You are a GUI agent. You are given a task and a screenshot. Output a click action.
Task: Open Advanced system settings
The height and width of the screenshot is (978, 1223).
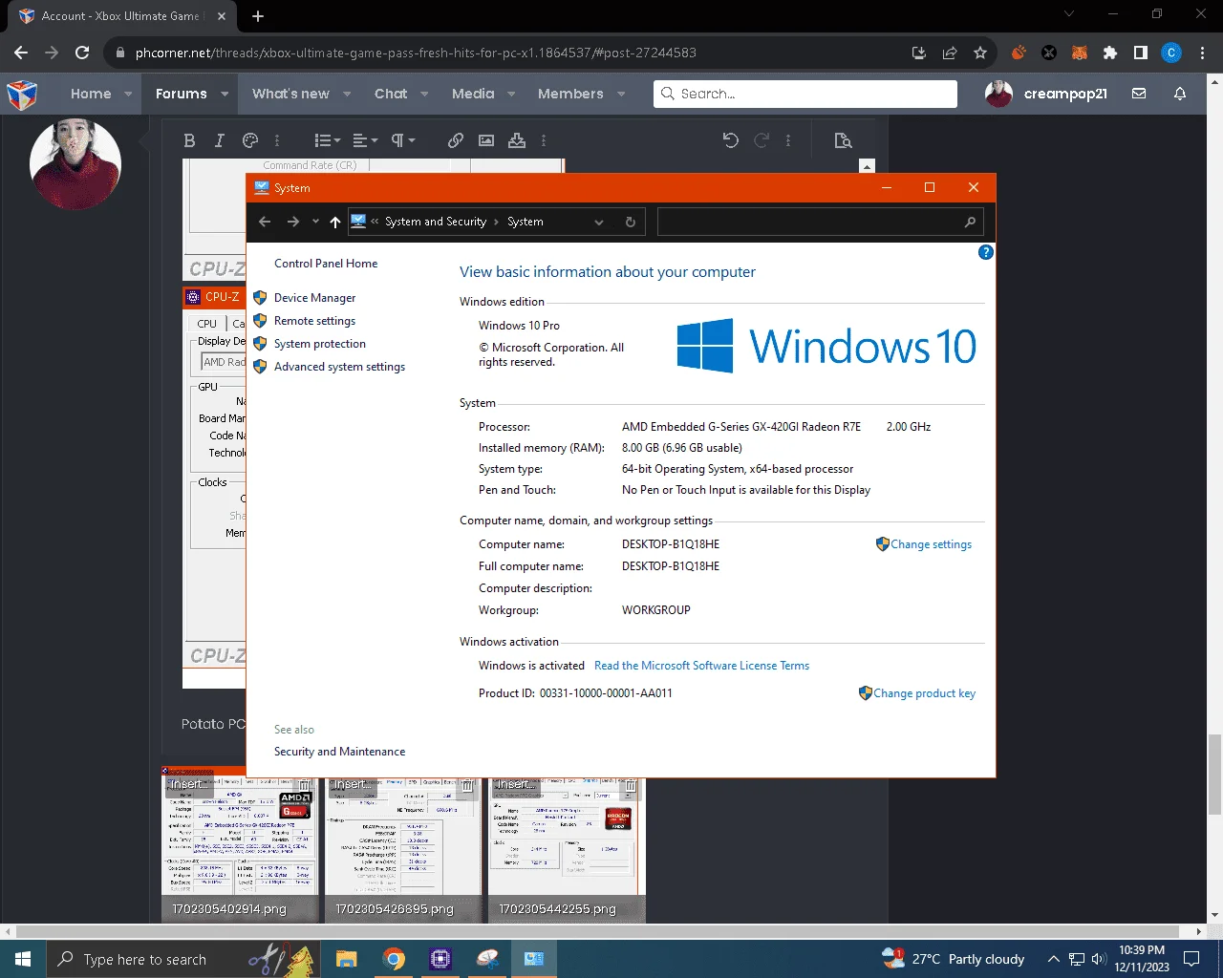[339, 367]
